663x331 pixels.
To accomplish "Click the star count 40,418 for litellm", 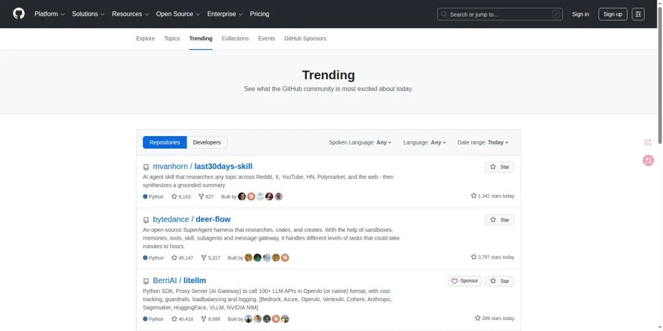I will pyautogui.click(x=182, y=319).
